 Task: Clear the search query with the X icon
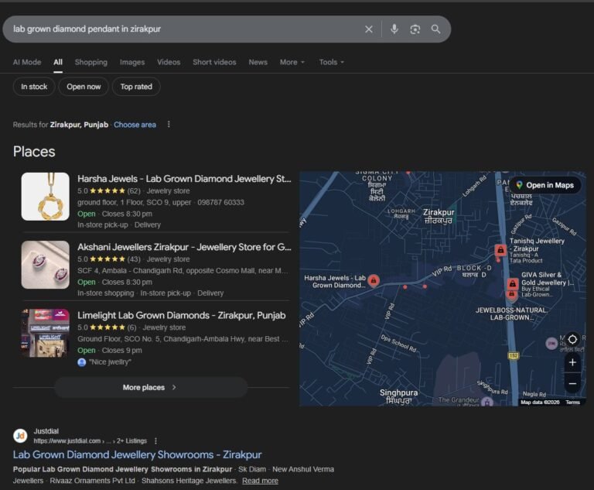tap(369, 29)
